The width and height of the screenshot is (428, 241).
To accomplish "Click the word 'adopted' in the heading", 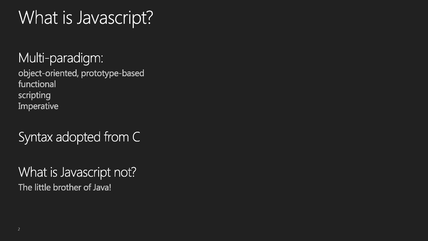I will click(x=78, y=137).
